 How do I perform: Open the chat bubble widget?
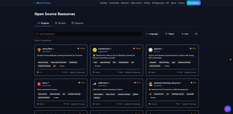[x=227, y=109]
